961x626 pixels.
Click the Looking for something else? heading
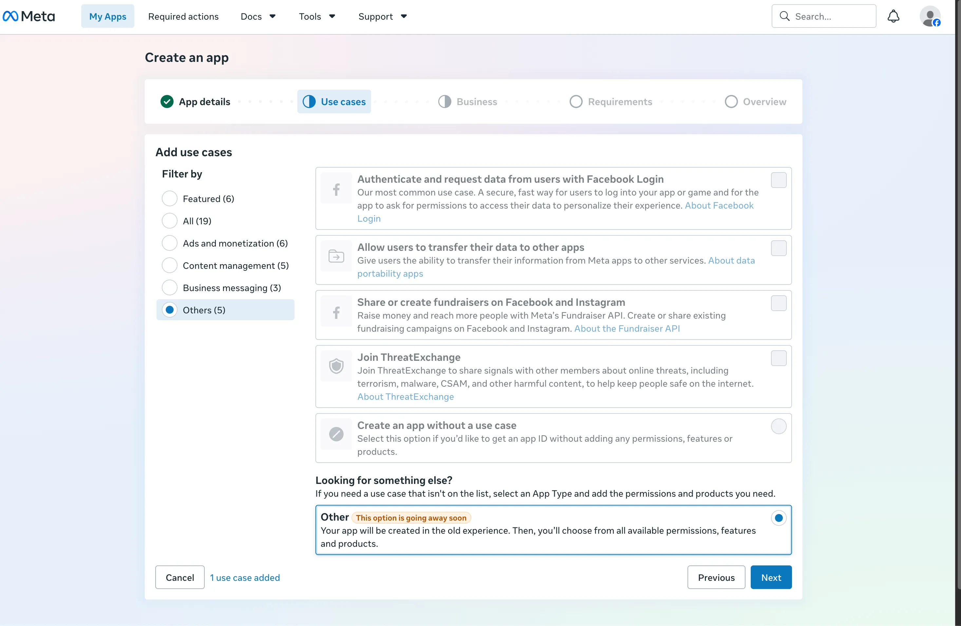[384, 480]
